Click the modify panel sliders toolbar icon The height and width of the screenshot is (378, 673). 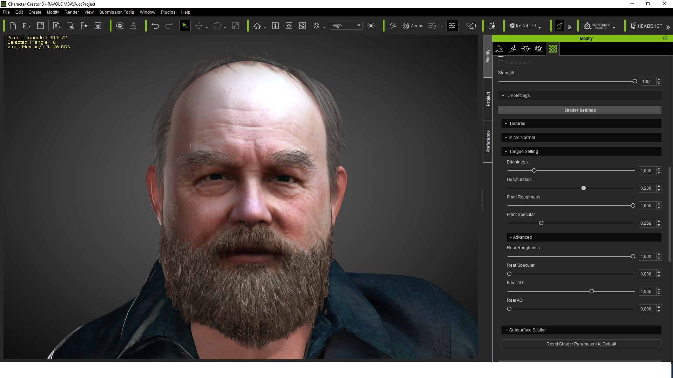[452, 26]
